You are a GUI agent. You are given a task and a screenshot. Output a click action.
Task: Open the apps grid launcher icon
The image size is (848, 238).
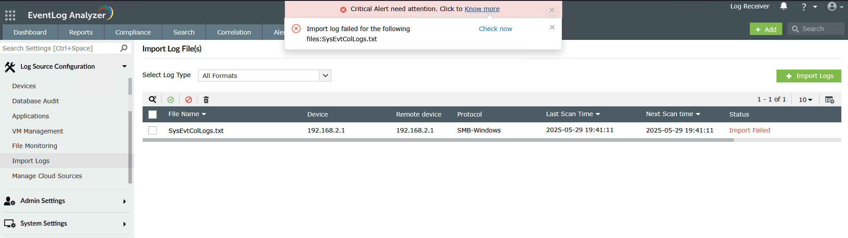pos(10,16)
